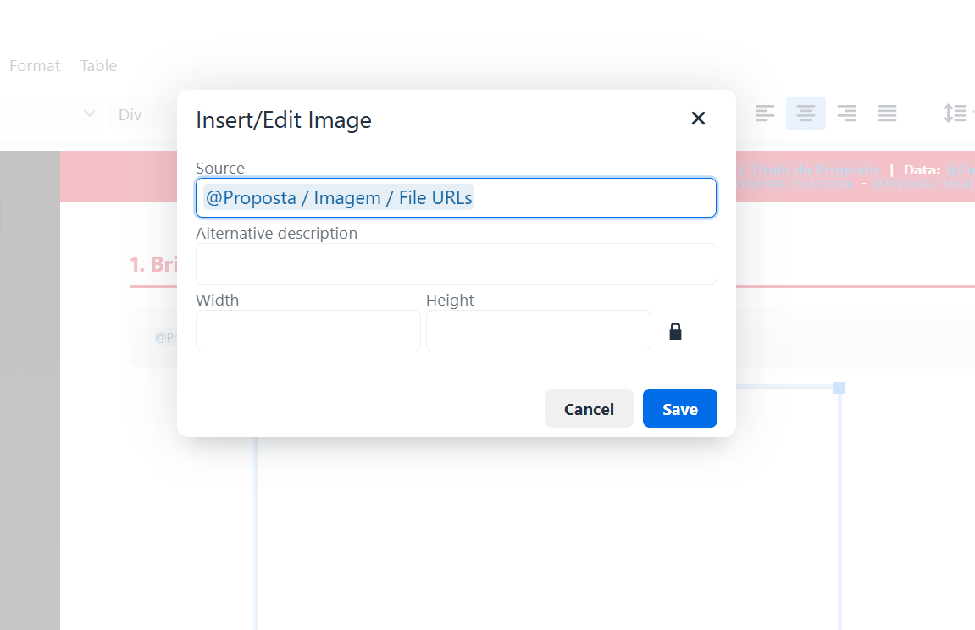The width and height of the screenshot is (975, 630).
Task: Cancel the image dialog
Action: [589, 409]
